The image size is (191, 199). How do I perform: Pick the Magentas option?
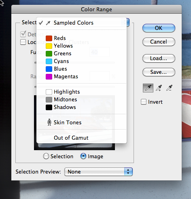(x=81, y=77)
